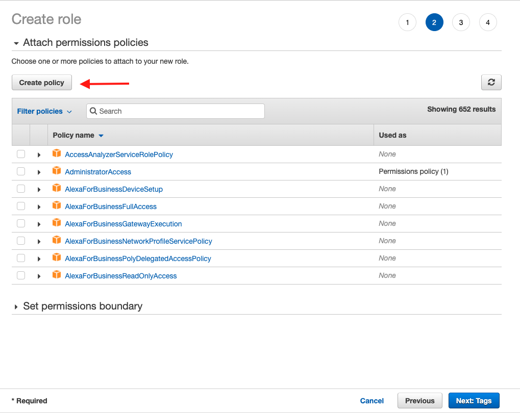This screenshot has width=520, height=413.
Task: Collapse the Attach permissions policies section
Action: coord(16,43)
